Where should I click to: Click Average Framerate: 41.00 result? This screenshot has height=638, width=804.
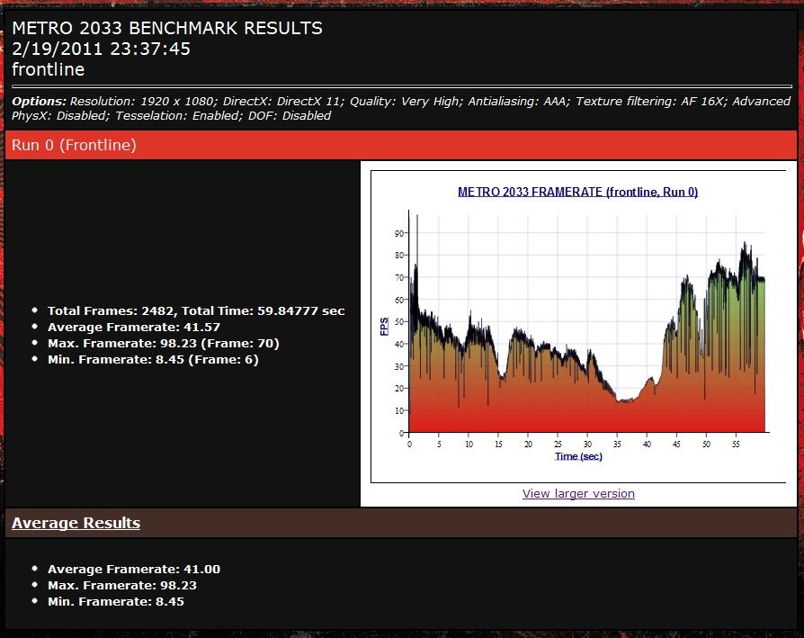click(x=134, y=570)
